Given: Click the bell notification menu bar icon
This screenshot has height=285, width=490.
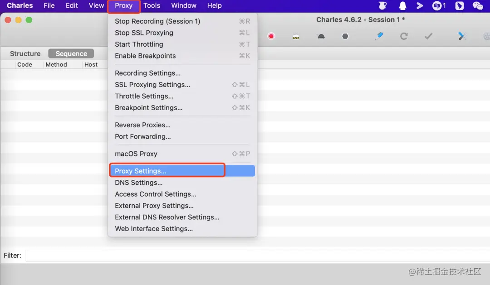Looking at the screenshot, I should point(403,5).
